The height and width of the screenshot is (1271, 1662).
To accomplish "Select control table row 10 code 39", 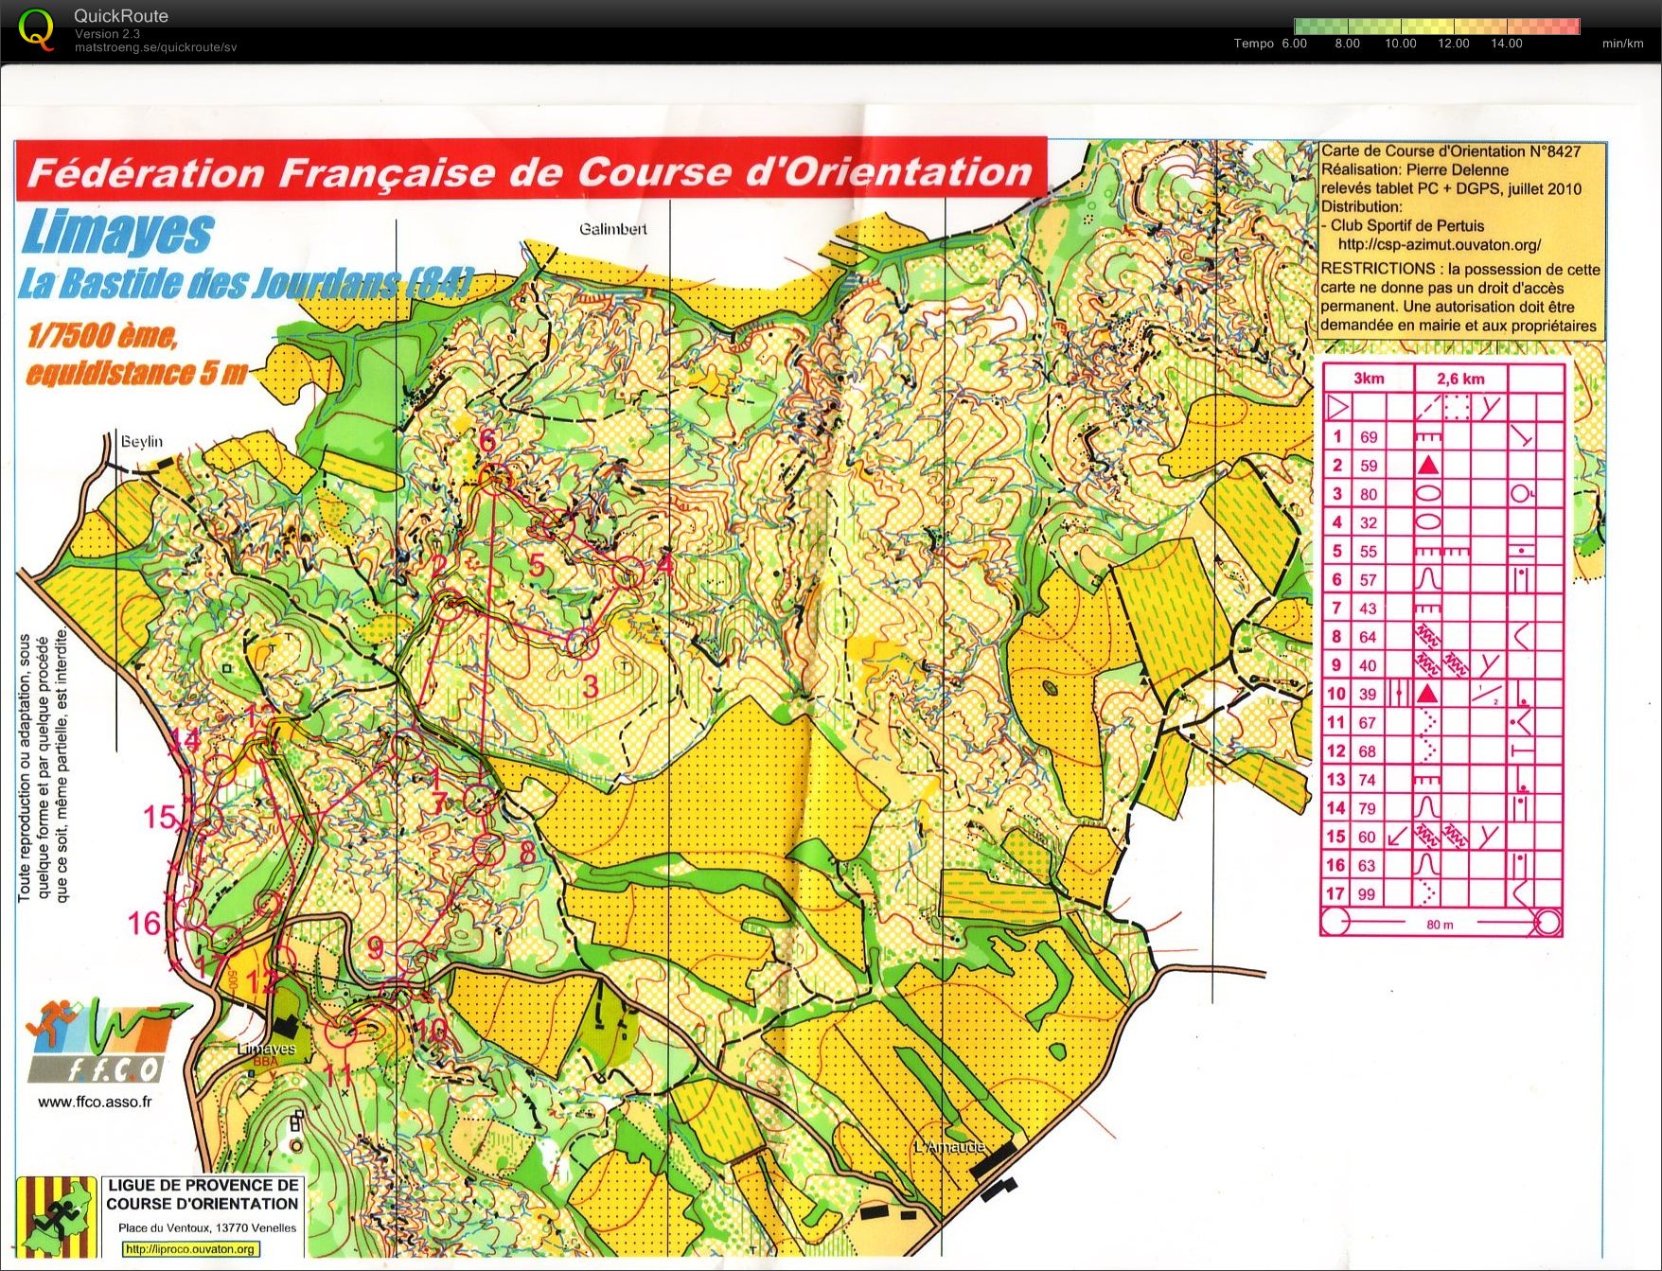I will click(1369, 694).
